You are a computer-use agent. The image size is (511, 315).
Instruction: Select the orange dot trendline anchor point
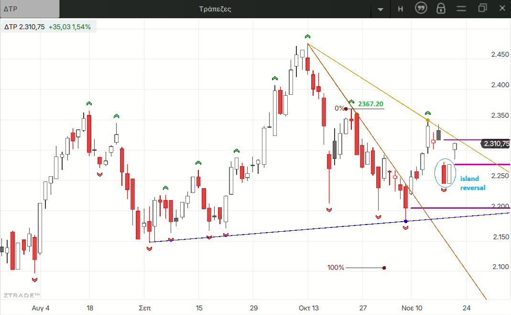click(428, 120)
